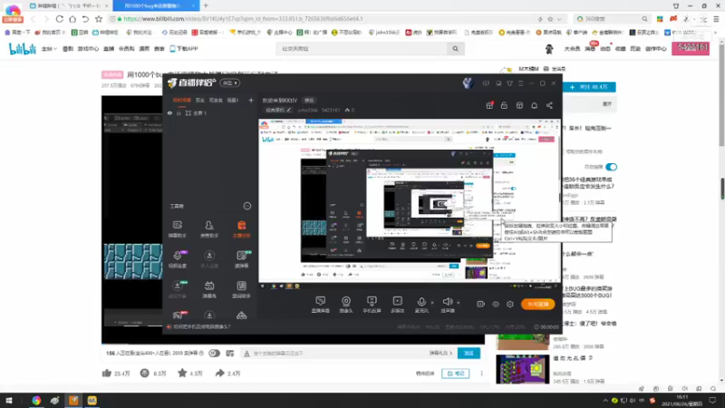Click the record video icon near settings
The width and height of the screenshot is (725, 408).
click(480, 304)
